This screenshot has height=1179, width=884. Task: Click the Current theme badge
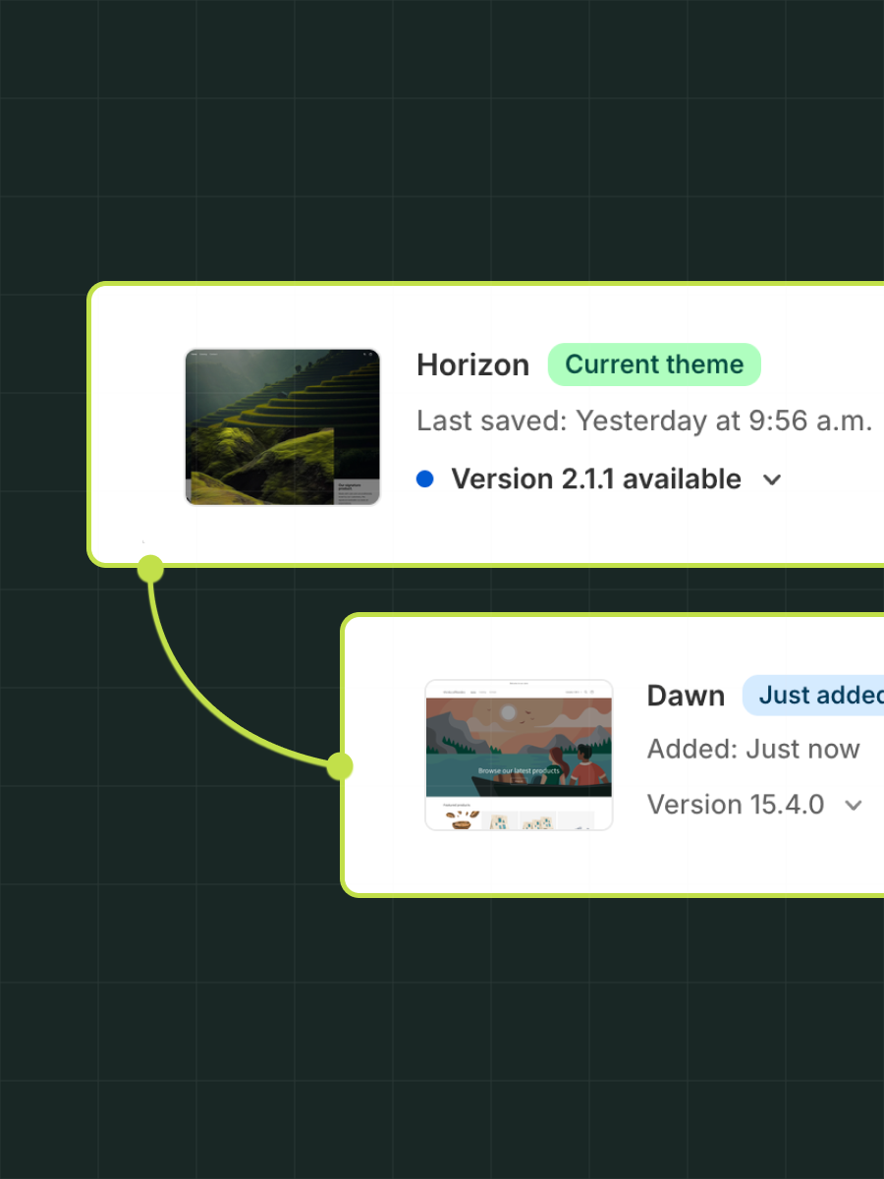(x=654, y=365)
